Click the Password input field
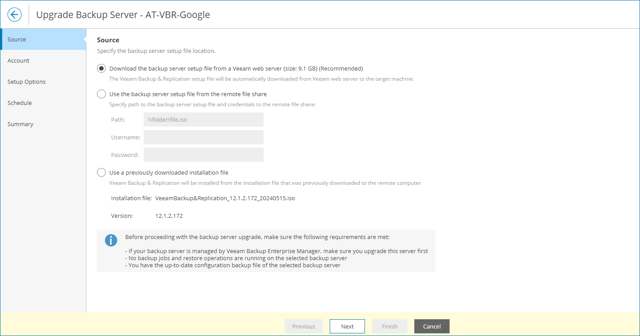 203,154
